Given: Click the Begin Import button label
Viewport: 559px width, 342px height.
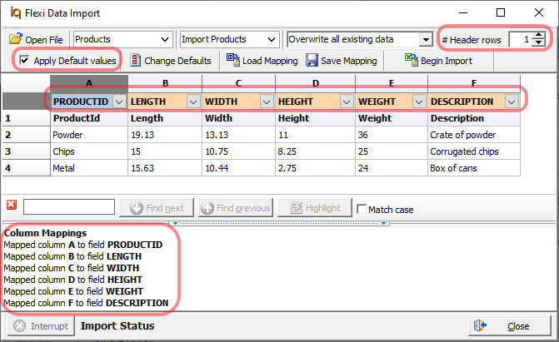Looking at the screenshot, I should click(x=447, y=61).
